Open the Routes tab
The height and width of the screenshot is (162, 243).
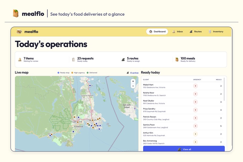196,32
